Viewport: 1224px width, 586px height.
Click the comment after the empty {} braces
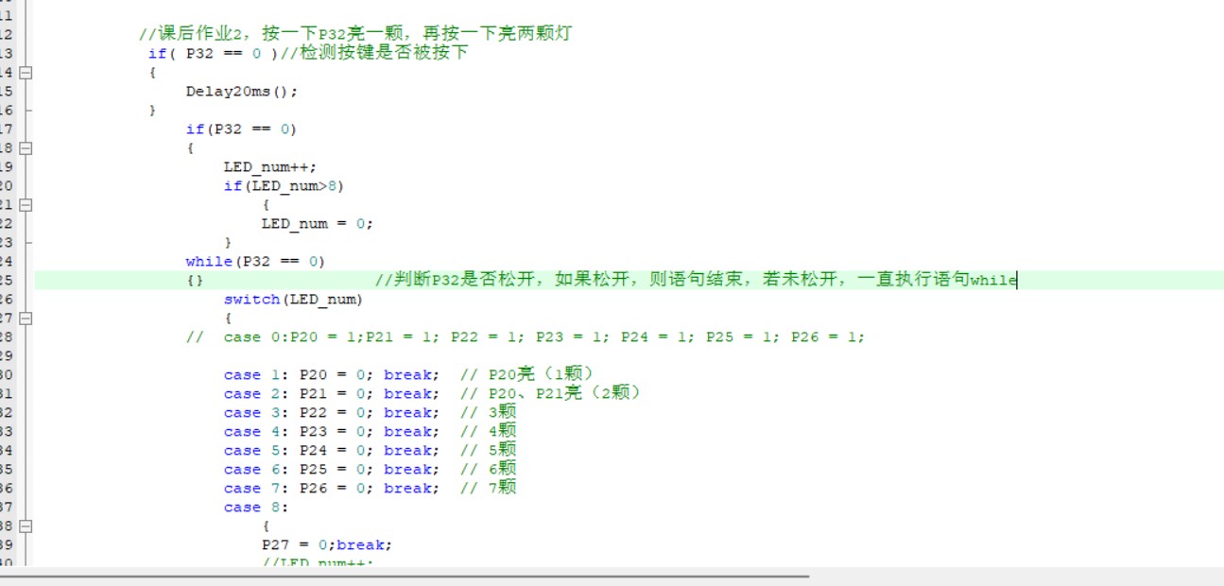695,281
